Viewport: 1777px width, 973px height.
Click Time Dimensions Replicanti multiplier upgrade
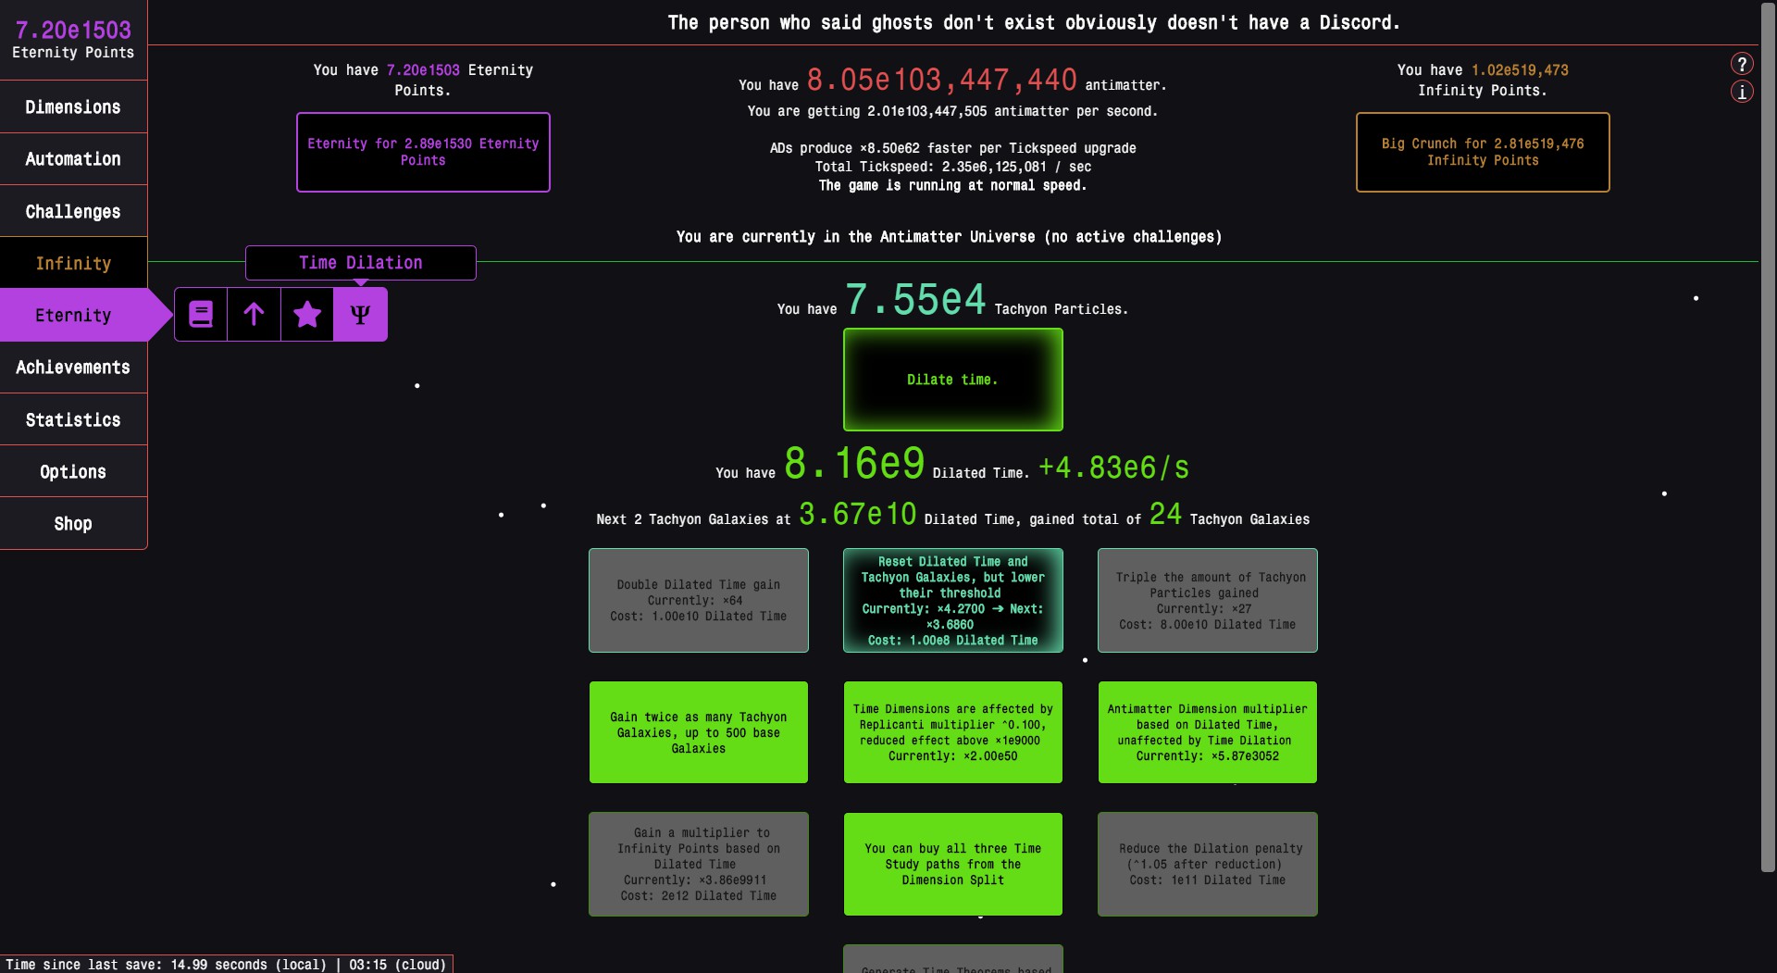[953, 732]
